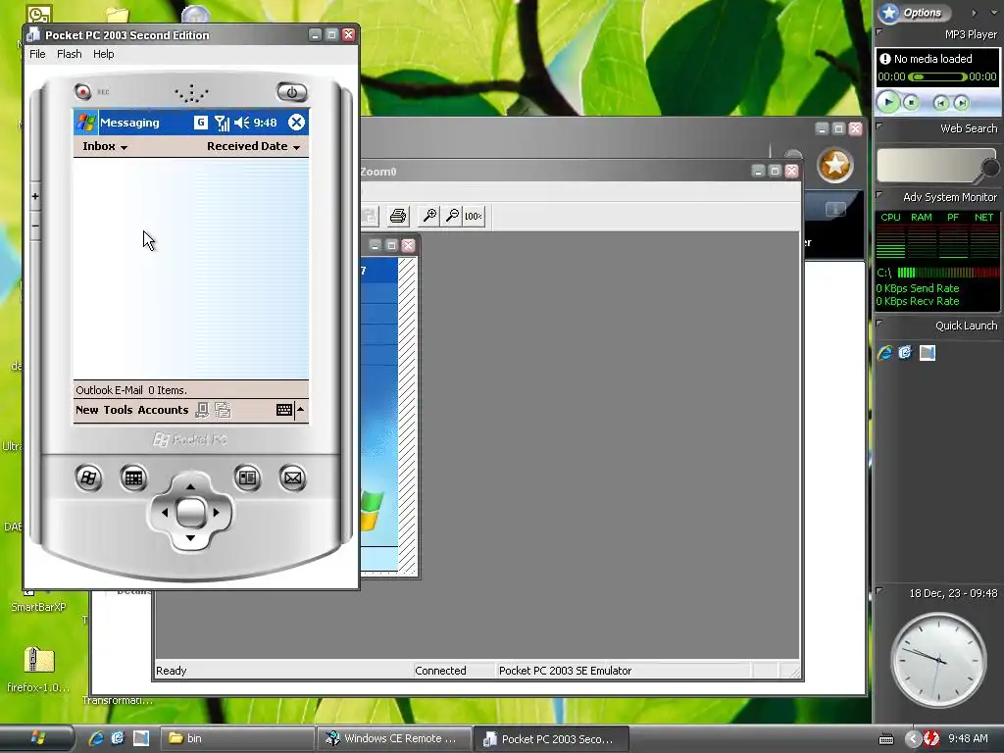Click the D-pad down arrow
Viewport: 1004px width, 753px height.
tap(190, 538)
